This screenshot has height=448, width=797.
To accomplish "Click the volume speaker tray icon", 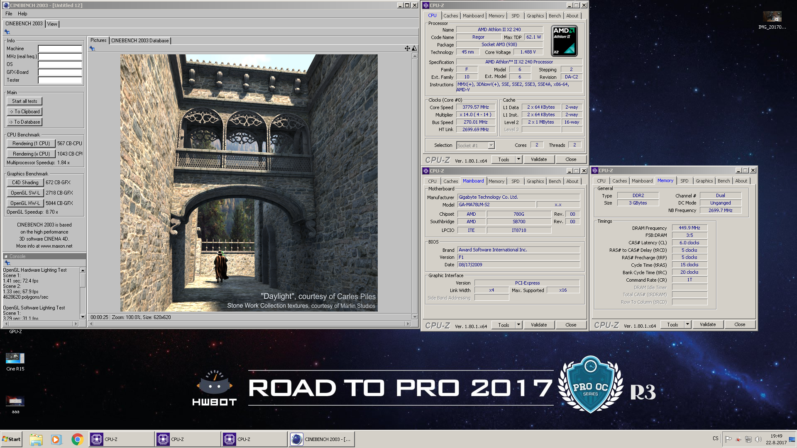I will [758, 439].
